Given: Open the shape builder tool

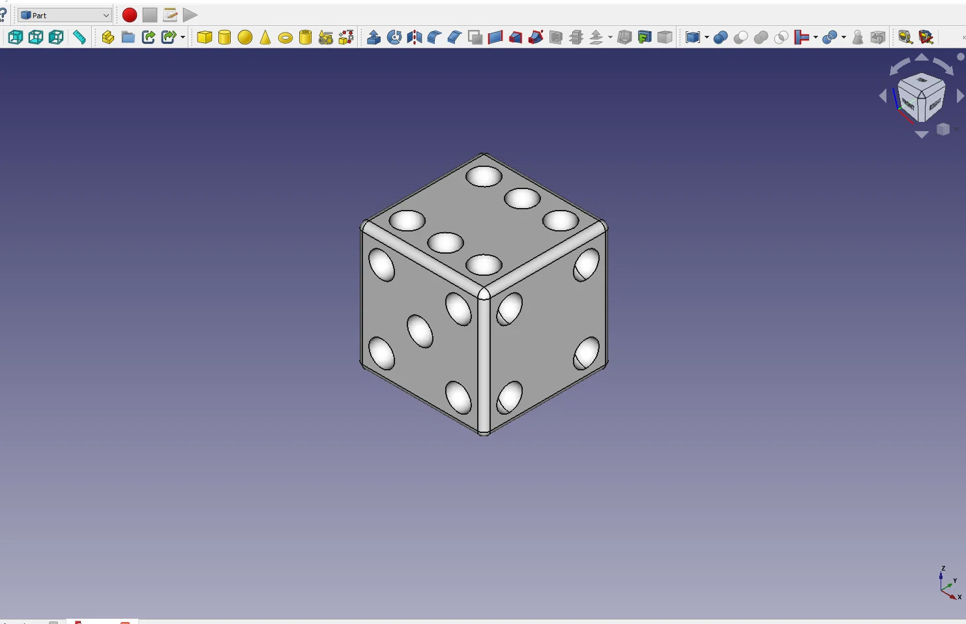Looking at the screenshot, I should coord(346,37).
